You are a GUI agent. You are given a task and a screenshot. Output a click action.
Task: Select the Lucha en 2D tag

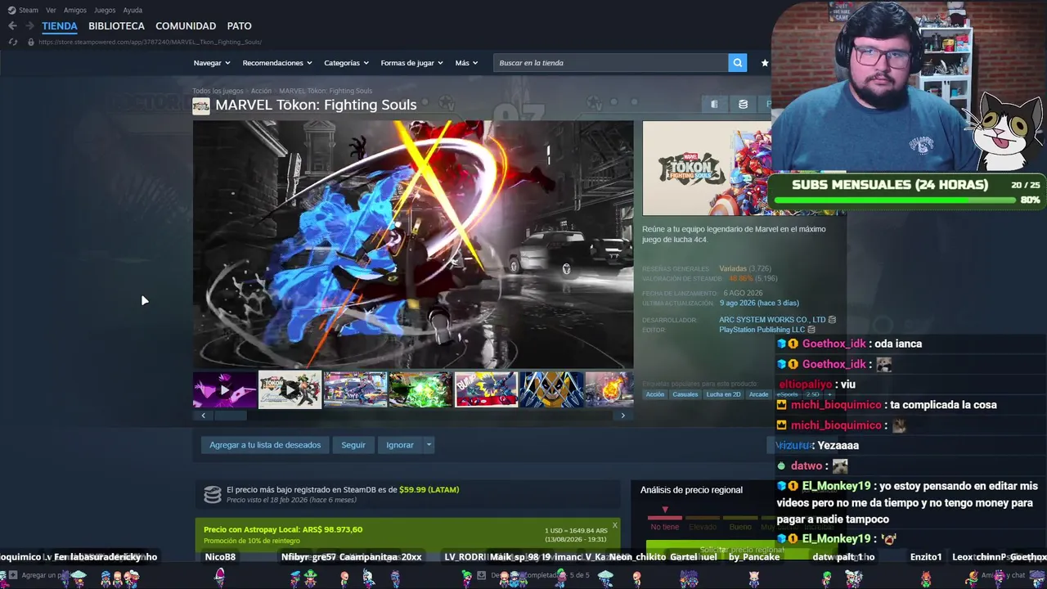tap(723, 394)
